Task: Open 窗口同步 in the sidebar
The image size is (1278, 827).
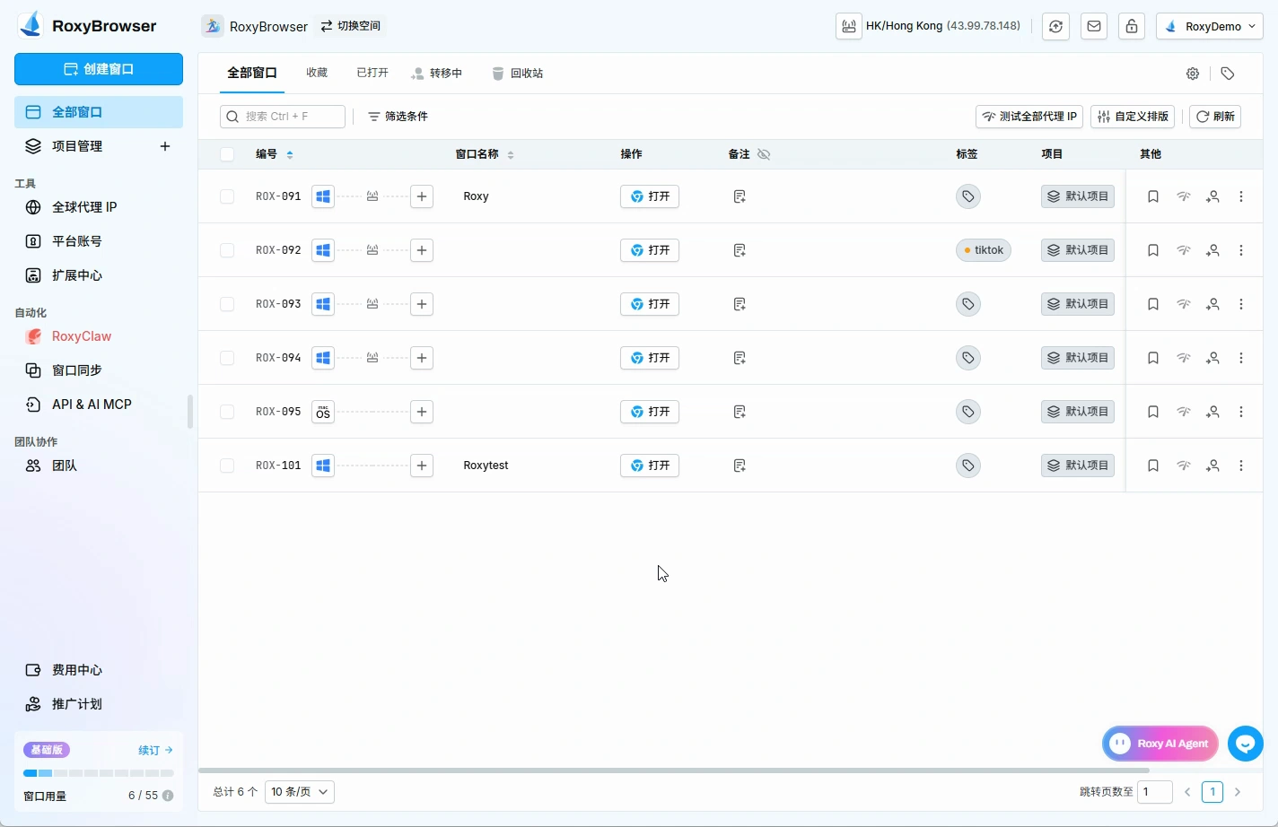Action: coord(99,370)
